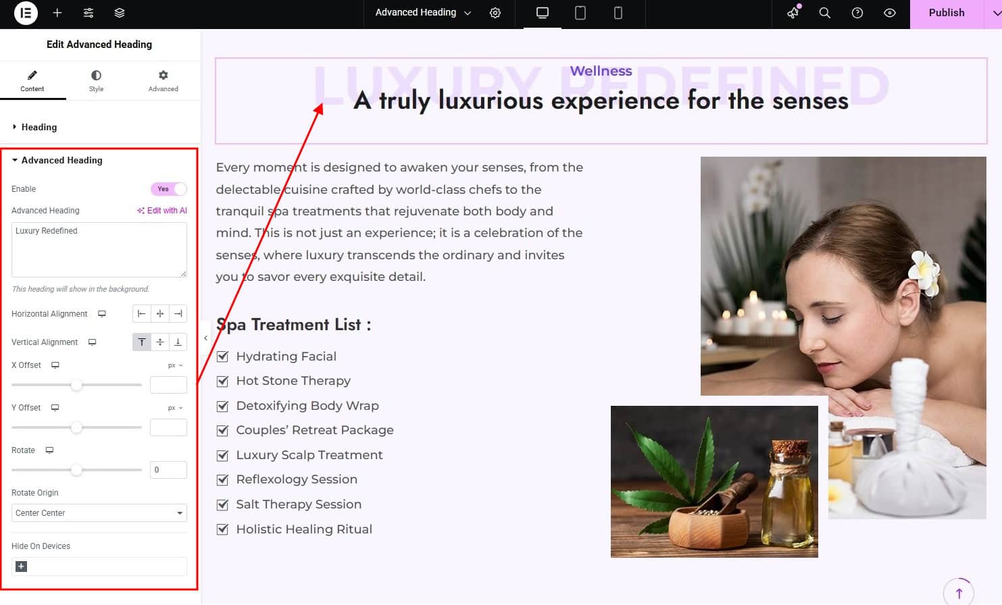Select the woman spa photo
This screenshot has height=605, width=1002.
pyautogui.click(x=843, y=275)
